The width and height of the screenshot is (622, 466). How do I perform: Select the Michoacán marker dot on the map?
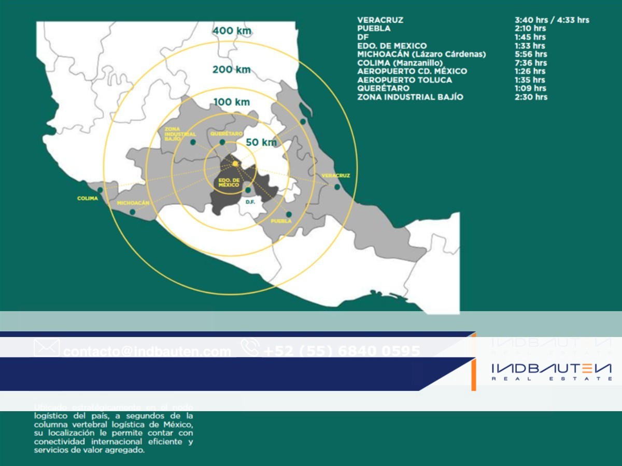133,212
